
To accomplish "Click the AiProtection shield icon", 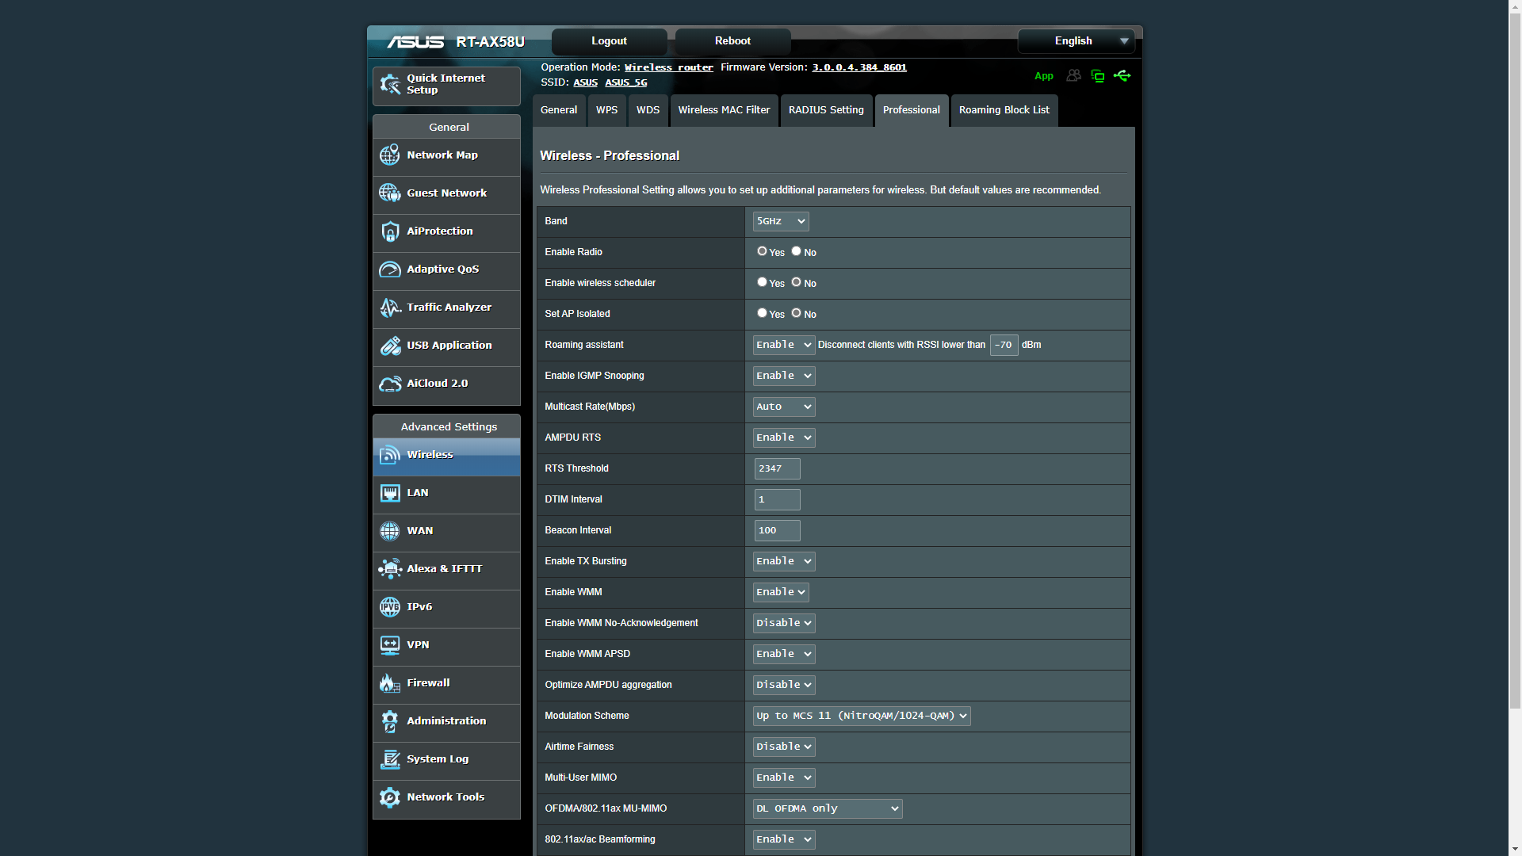I will pos(389,231).
